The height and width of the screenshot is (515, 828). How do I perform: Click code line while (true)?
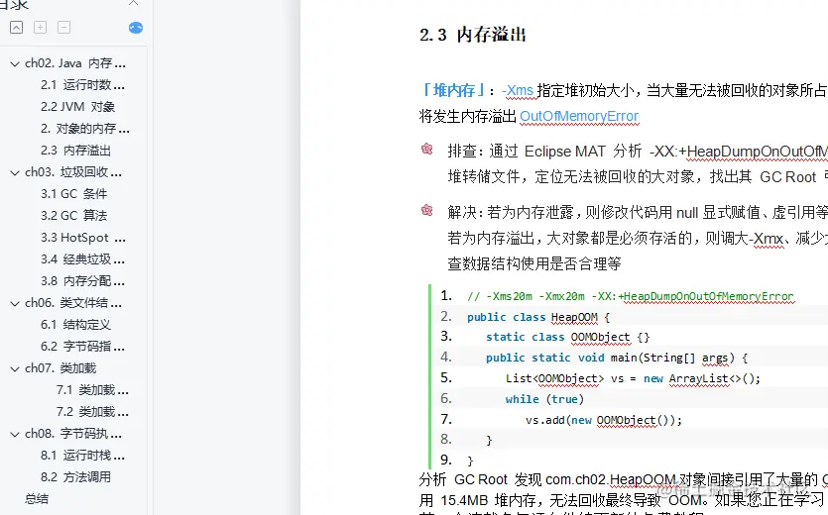coord(544,399)
